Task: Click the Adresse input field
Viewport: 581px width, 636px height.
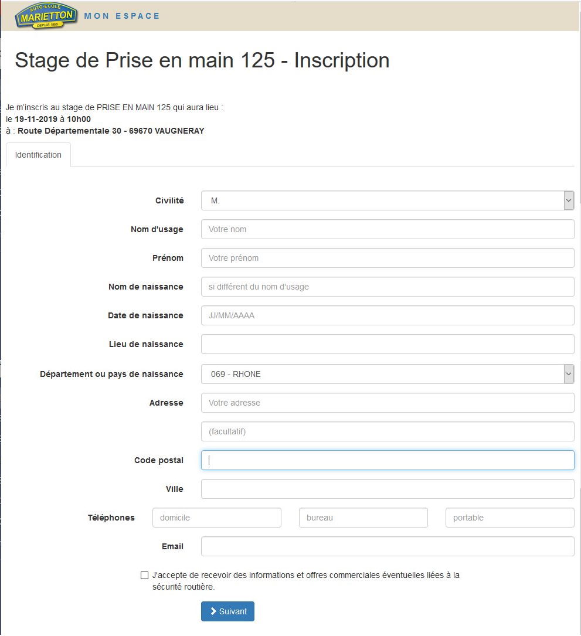Action: (x=387, y=403)
